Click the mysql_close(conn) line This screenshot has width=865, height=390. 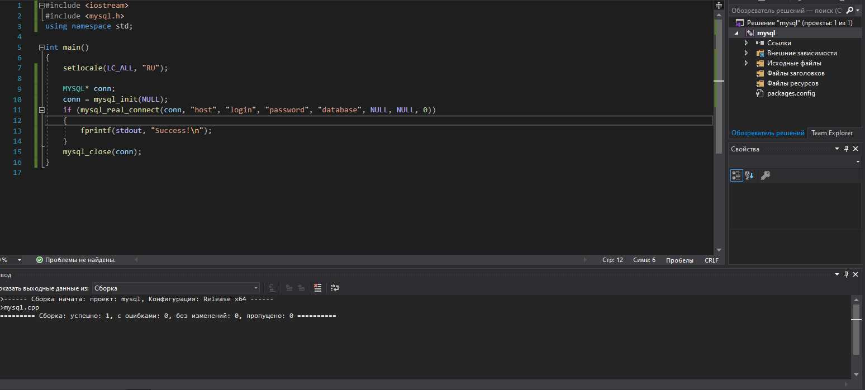click(x=102, y=152)
